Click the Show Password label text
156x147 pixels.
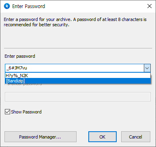pyautogui.click(x=26, y=112)
